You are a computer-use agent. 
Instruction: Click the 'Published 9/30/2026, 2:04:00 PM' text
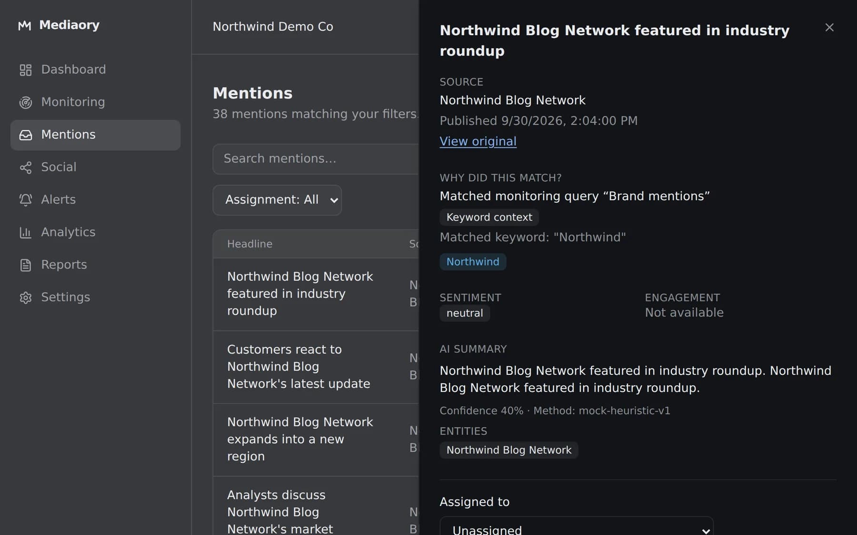coord(538,121)
